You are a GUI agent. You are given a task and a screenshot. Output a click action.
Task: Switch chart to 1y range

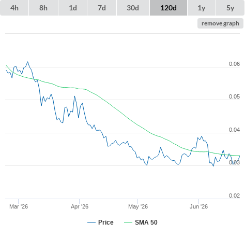202,8
